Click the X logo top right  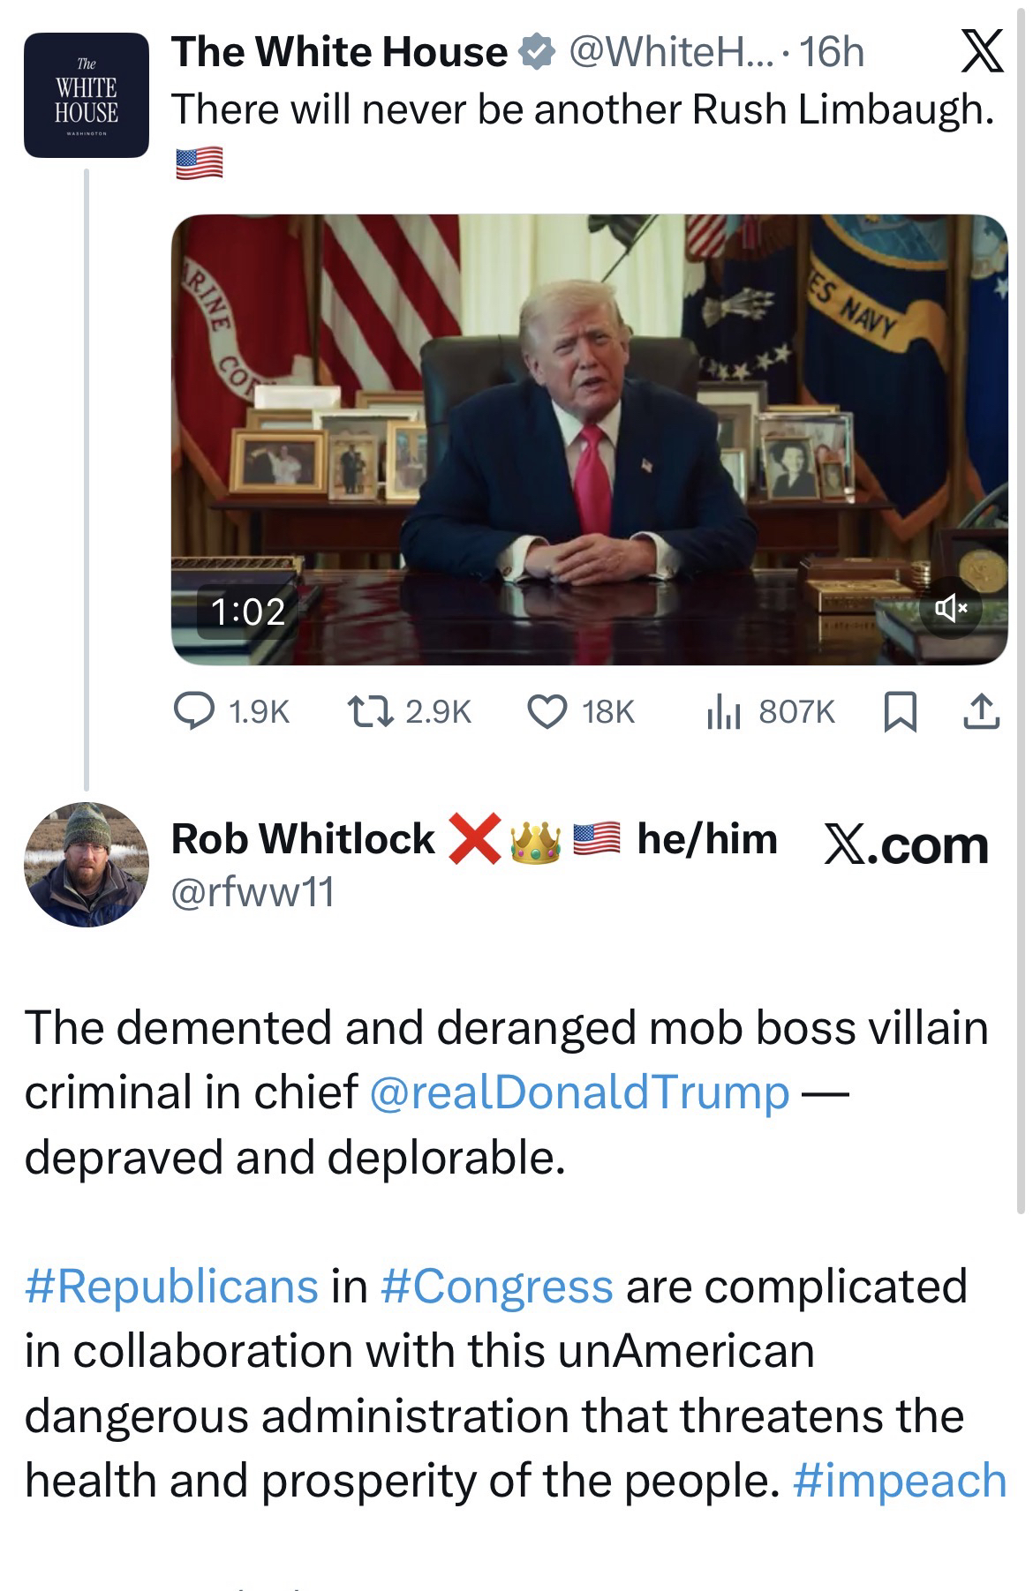pyautogui.click(x=981, y=52)
